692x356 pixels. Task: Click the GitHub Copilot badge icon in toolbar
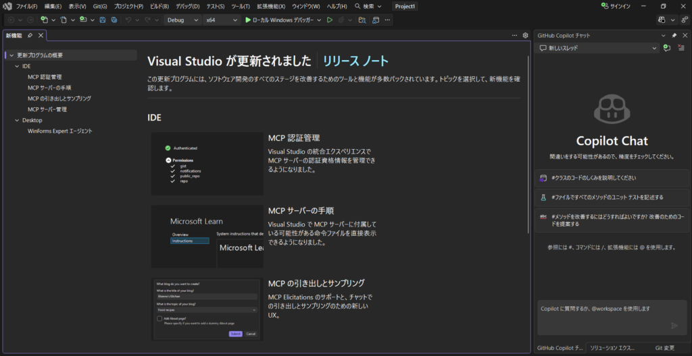click(662, 20)
